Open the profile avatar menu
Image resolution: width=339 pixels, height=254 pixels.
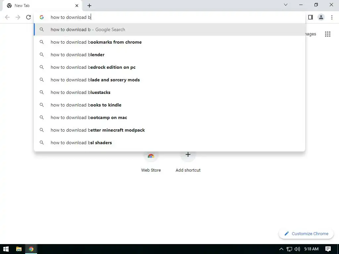pos(321,17)
